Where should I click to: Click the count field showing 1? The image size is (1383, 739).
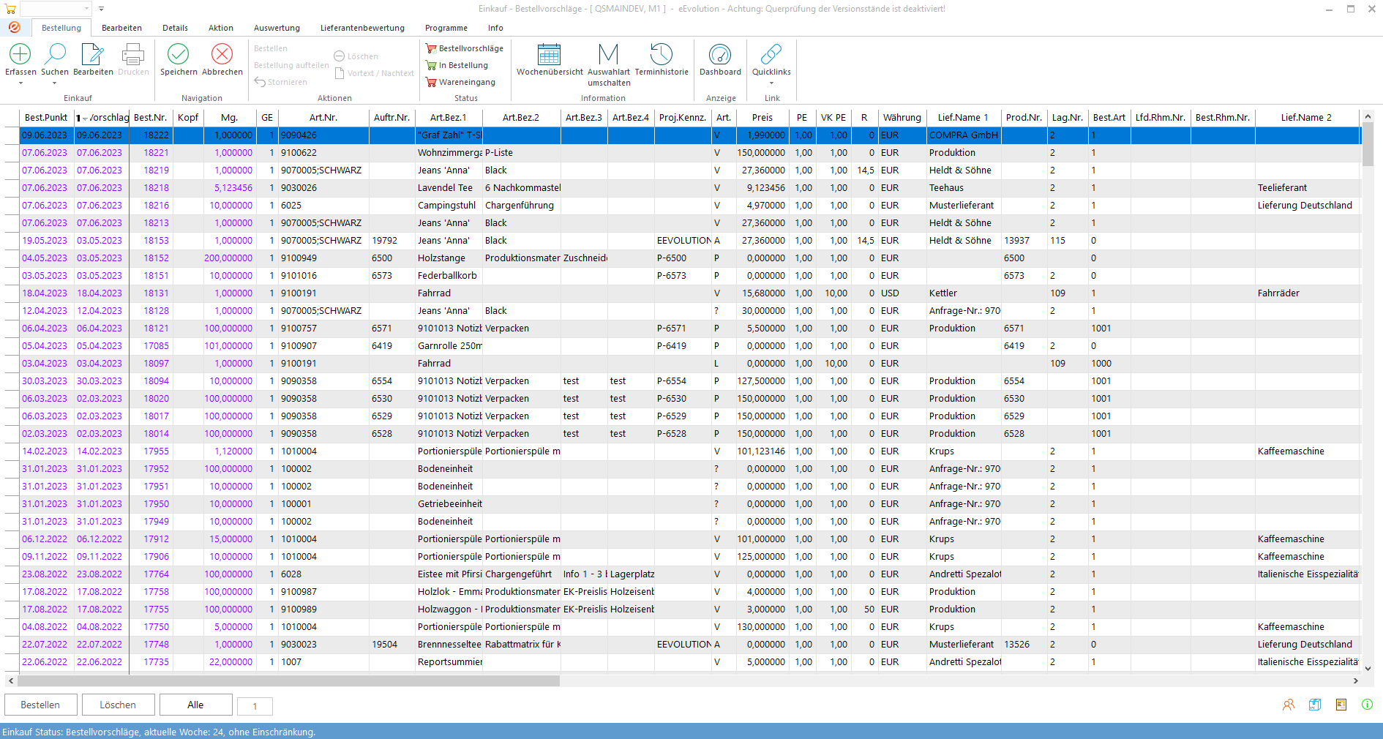coord(255,706)
